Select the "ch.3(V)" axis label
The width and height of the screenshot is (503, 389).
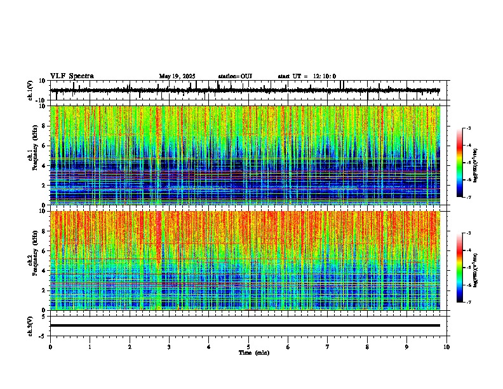pos(30,326)
